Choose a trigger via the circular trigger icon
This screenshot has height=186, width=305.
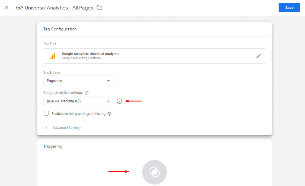(x=155, y=172)
